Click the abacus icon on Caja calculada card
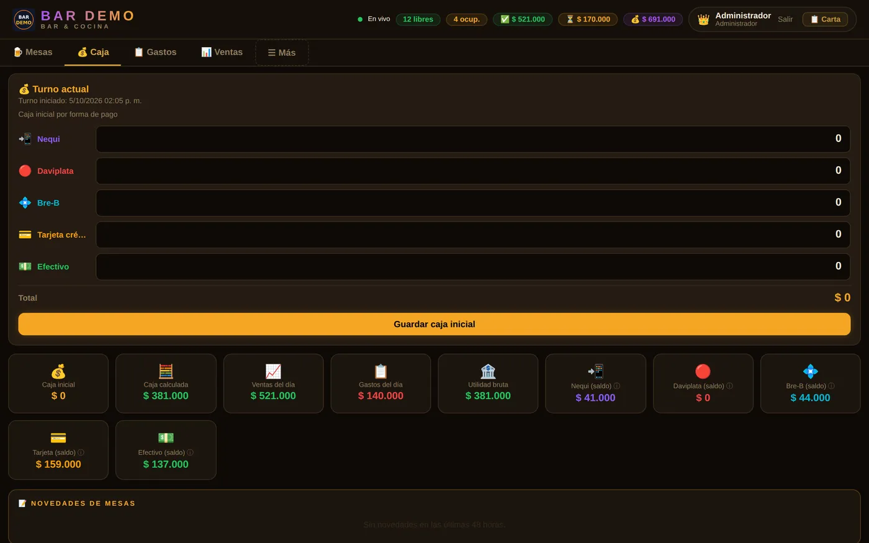 166,371
